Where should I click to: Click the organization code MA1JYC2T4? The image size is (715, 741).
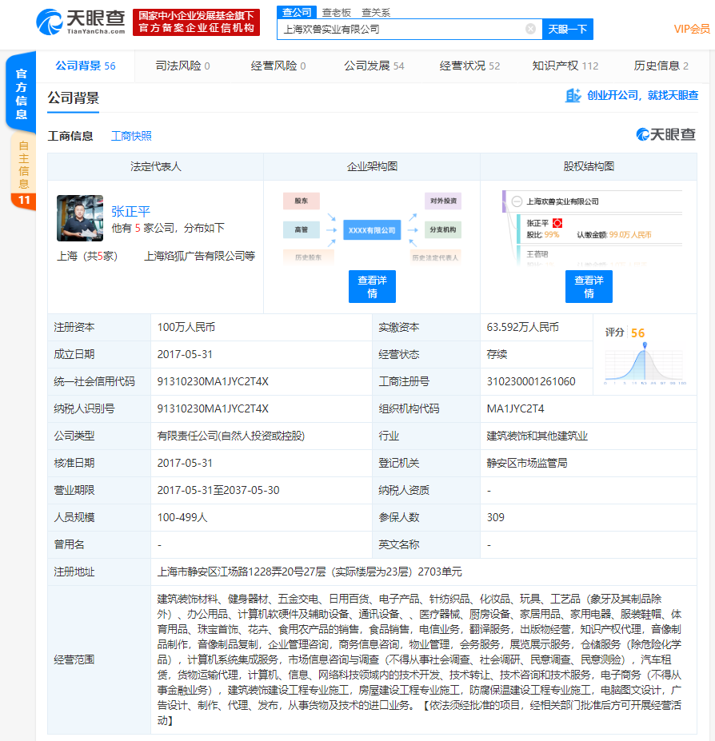click(515, 408)
